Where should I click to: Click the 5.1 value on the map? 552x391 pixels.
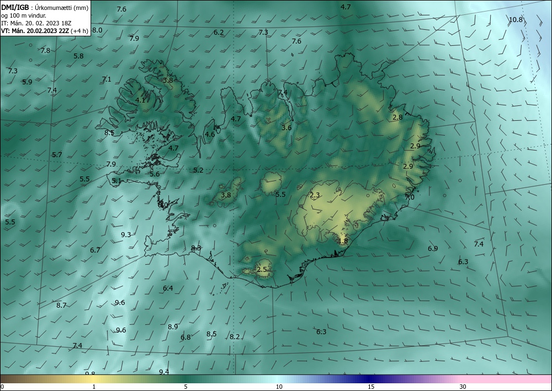tap(116, 181)
